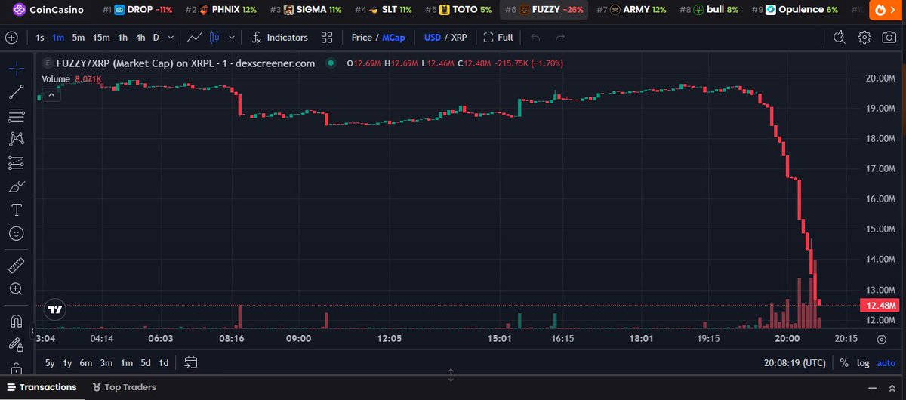Toggle stay in drawing mode
This screenshot has width=906, height=400.
tap(16, 344)
